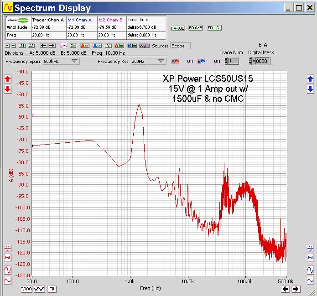
Task: Click the red small-wave amplitude icon
Action: [8, 280]
